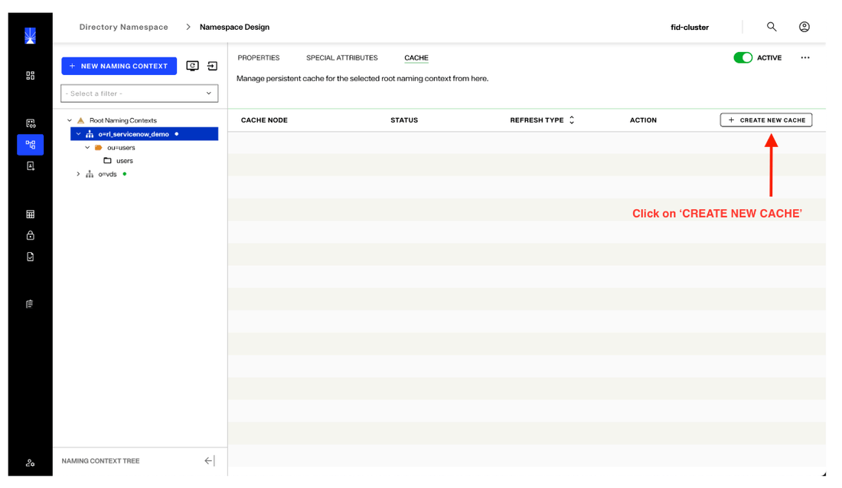Open the user account profile icon

coord(804,26)
